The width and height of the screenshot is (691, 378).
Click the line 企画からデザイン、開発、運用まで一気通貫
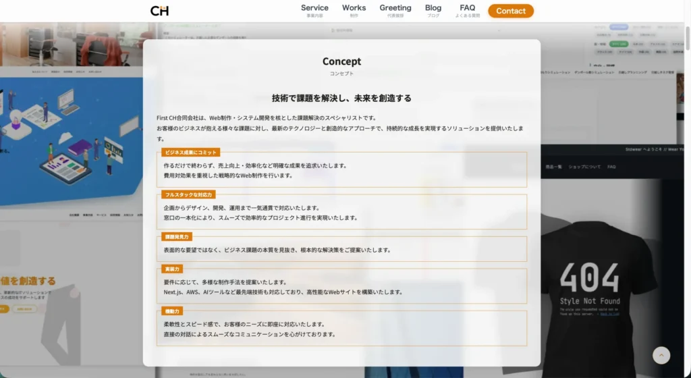pos(242,208)
